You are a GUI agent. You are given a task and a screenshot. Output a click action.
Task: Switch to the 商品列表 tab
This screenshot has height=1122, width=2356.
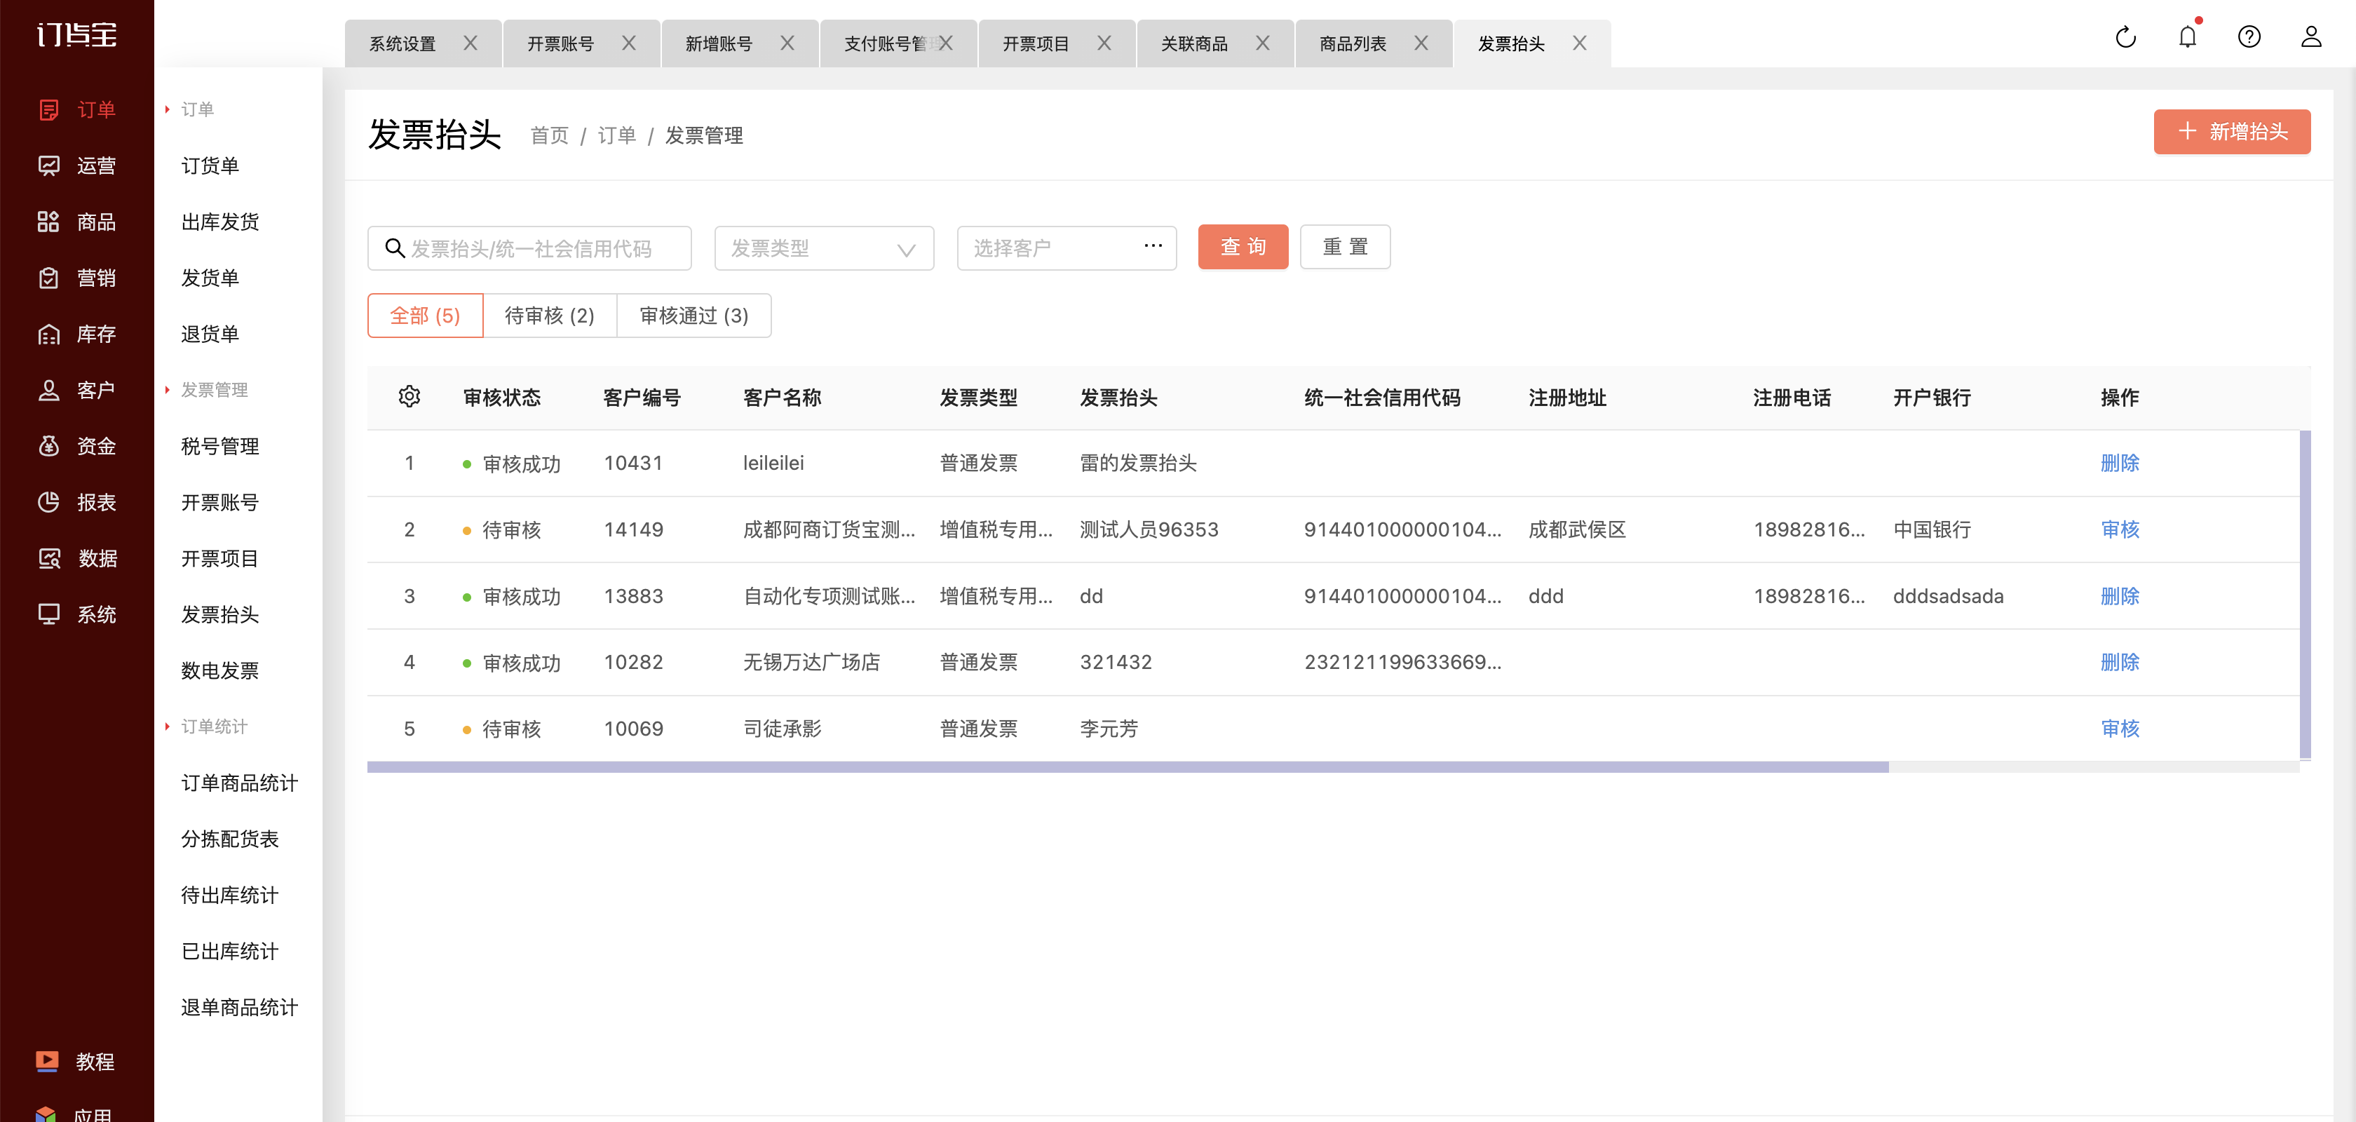click(1353, 43)
